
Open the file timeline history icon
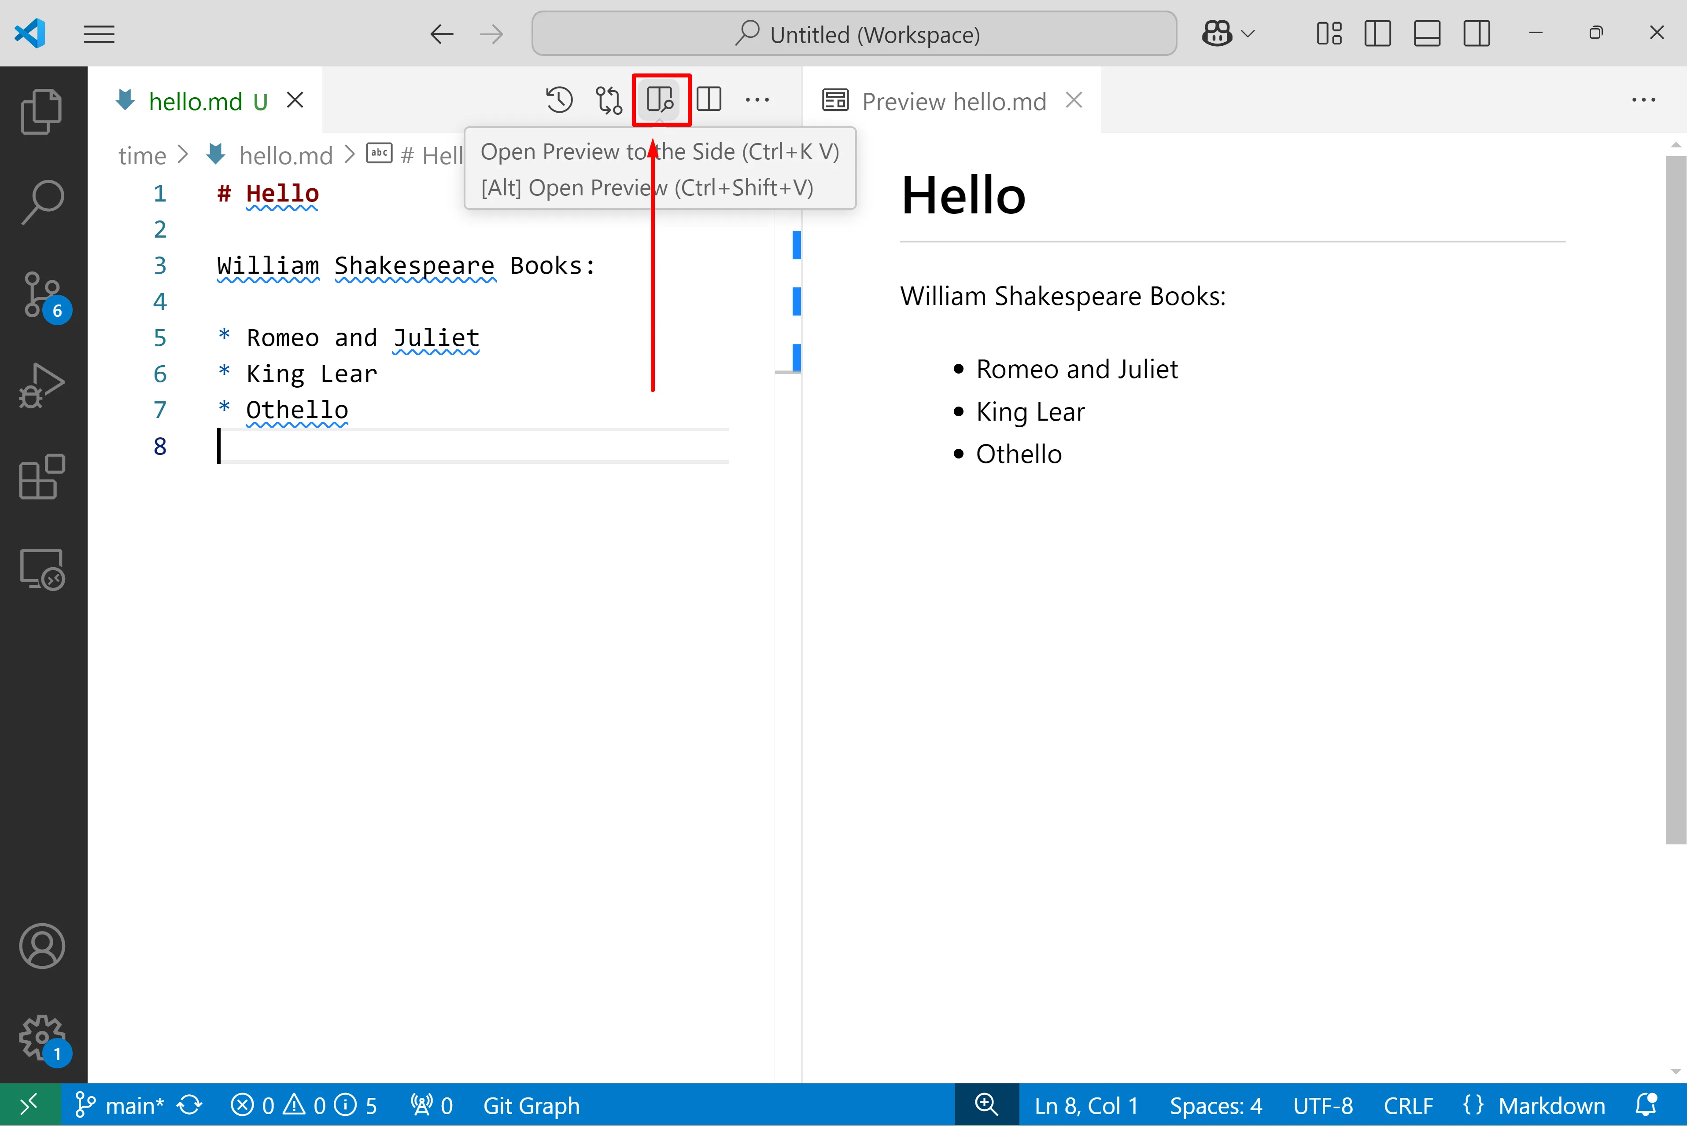(559, 100)
